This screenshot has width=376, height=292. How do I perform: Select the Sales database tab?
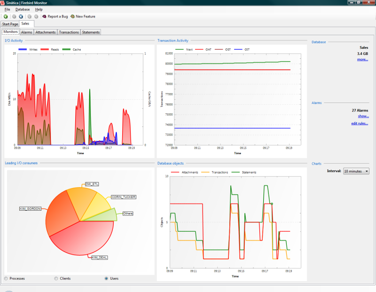click(x=25, y=24)
